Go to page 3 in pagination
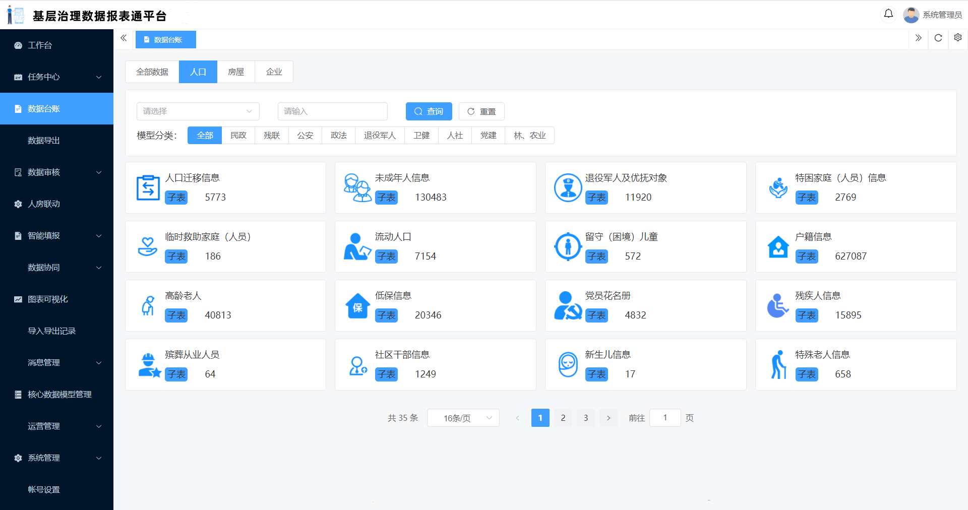Image resolution: width=968 pixels, height=510 pixels. coord(585,418)
